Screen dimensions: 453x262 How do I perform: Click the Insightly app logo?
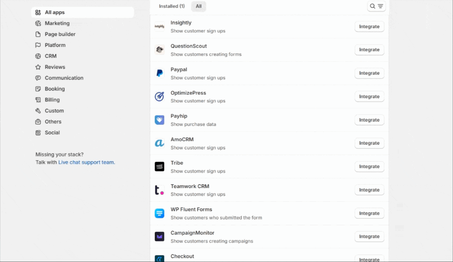coord(159,27)
